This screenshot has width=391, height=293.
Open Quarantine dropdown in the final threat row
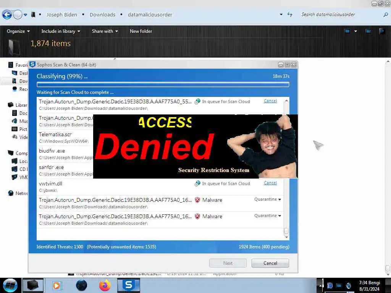pyautogui.click(x=268, y=216)
